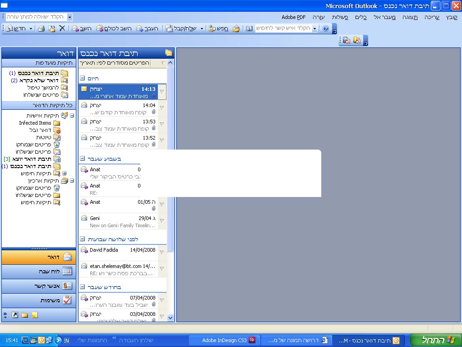
Task: Click the Outlook system tray icon
Action: pyautogui.click(x=42, y=340)
